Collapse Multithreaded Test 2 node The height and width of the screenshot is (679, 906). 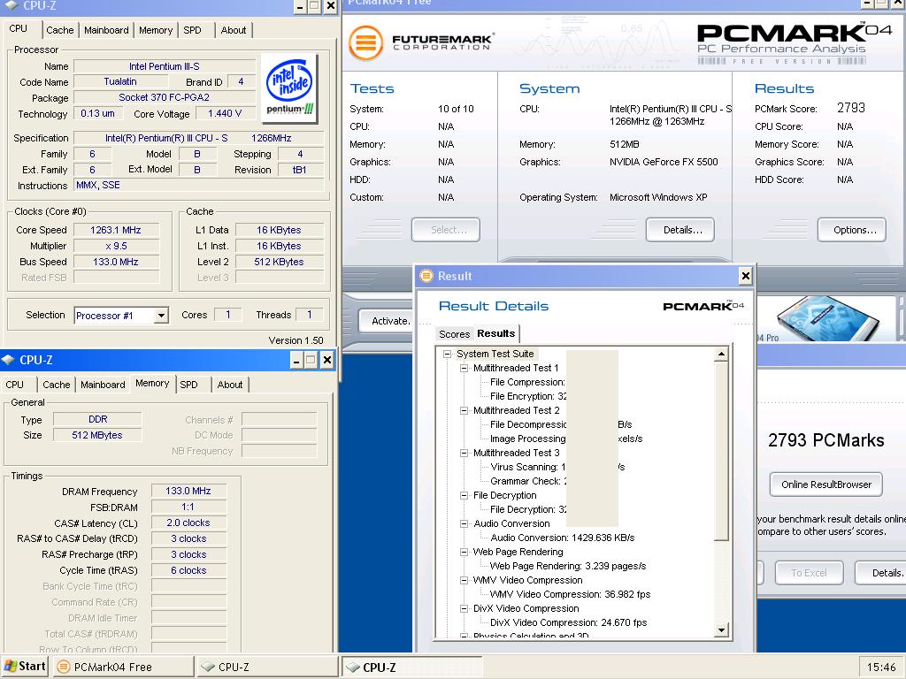464,410
